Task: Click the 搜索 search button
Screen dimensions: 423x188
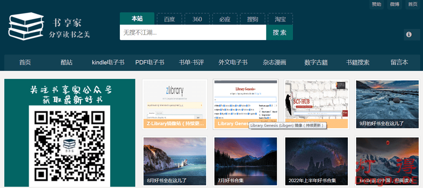Action: pyautogui.click(x=279, y=32)
